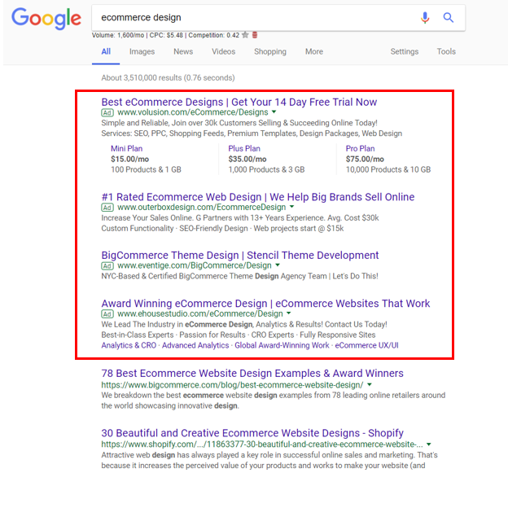Open the More search categories menu
Screen dimensions: 508x521
coord(314,51)
